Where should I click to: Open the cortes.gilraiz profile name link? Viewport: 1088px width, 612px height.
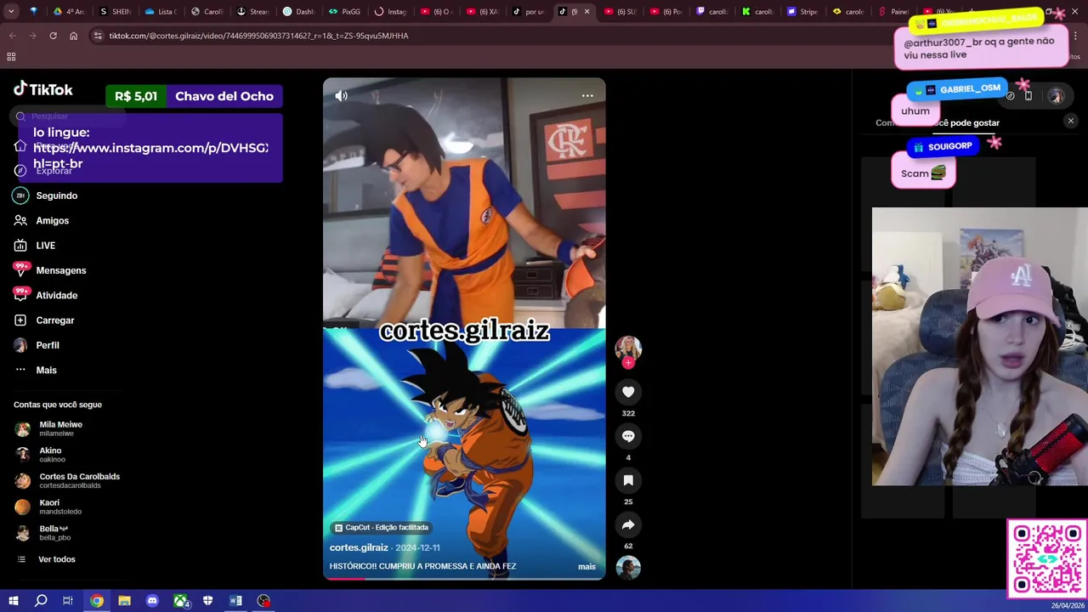pos(359,547)
